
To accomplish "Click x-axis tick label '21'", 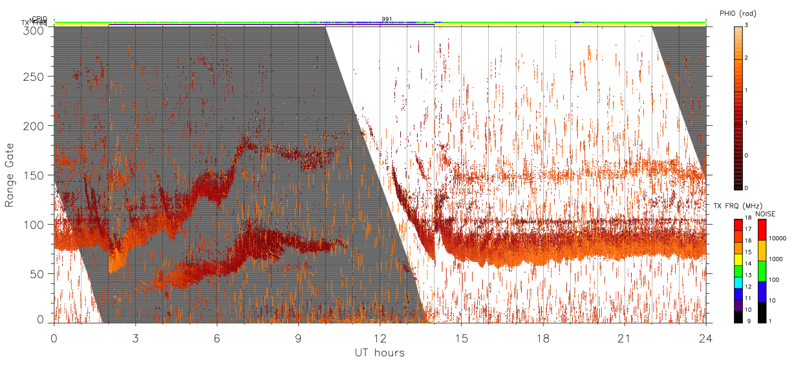I will 625,338.
